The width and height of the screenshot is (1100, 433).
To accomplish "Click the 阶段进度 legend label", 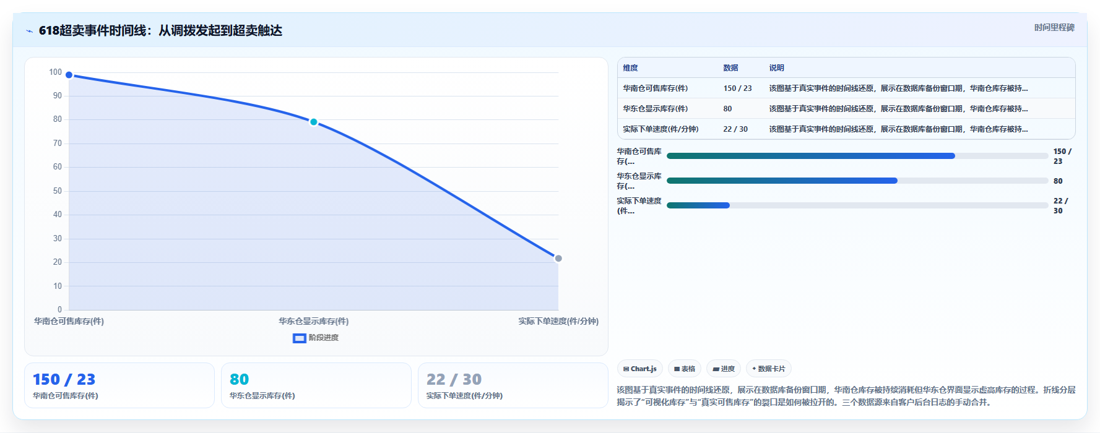I will pyautogui.click(x=324, y=338).
